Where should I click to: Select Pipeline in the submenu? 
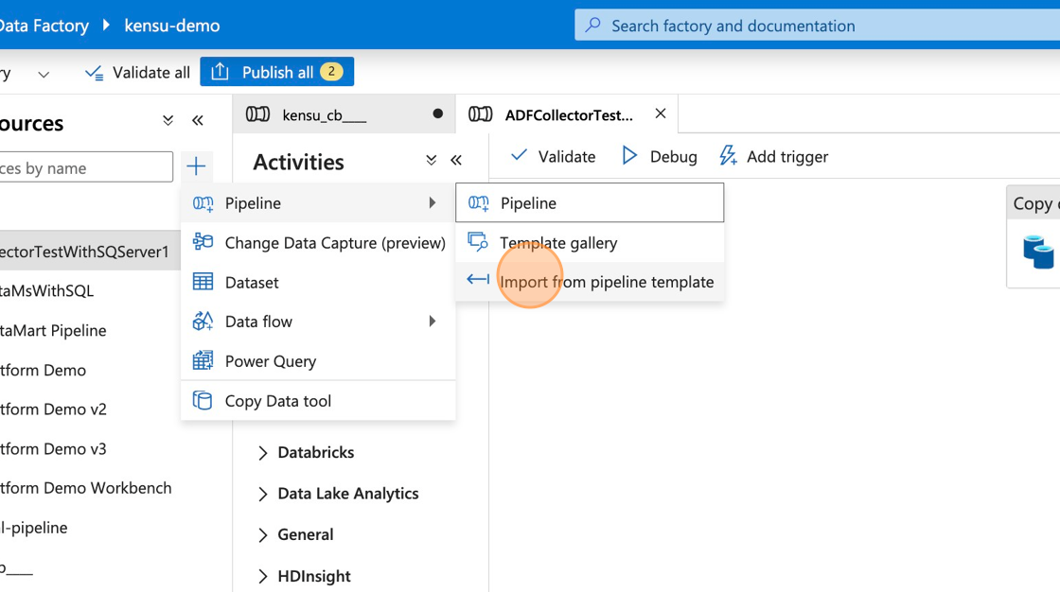click(x=590, y=202)
